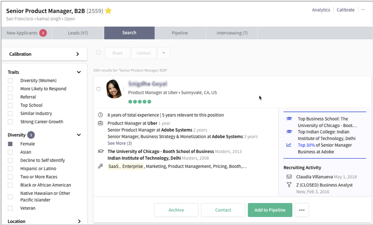Expand the Location section
Image resolution: width=373 pixels, height=225 pixels.
pos(79,221)
